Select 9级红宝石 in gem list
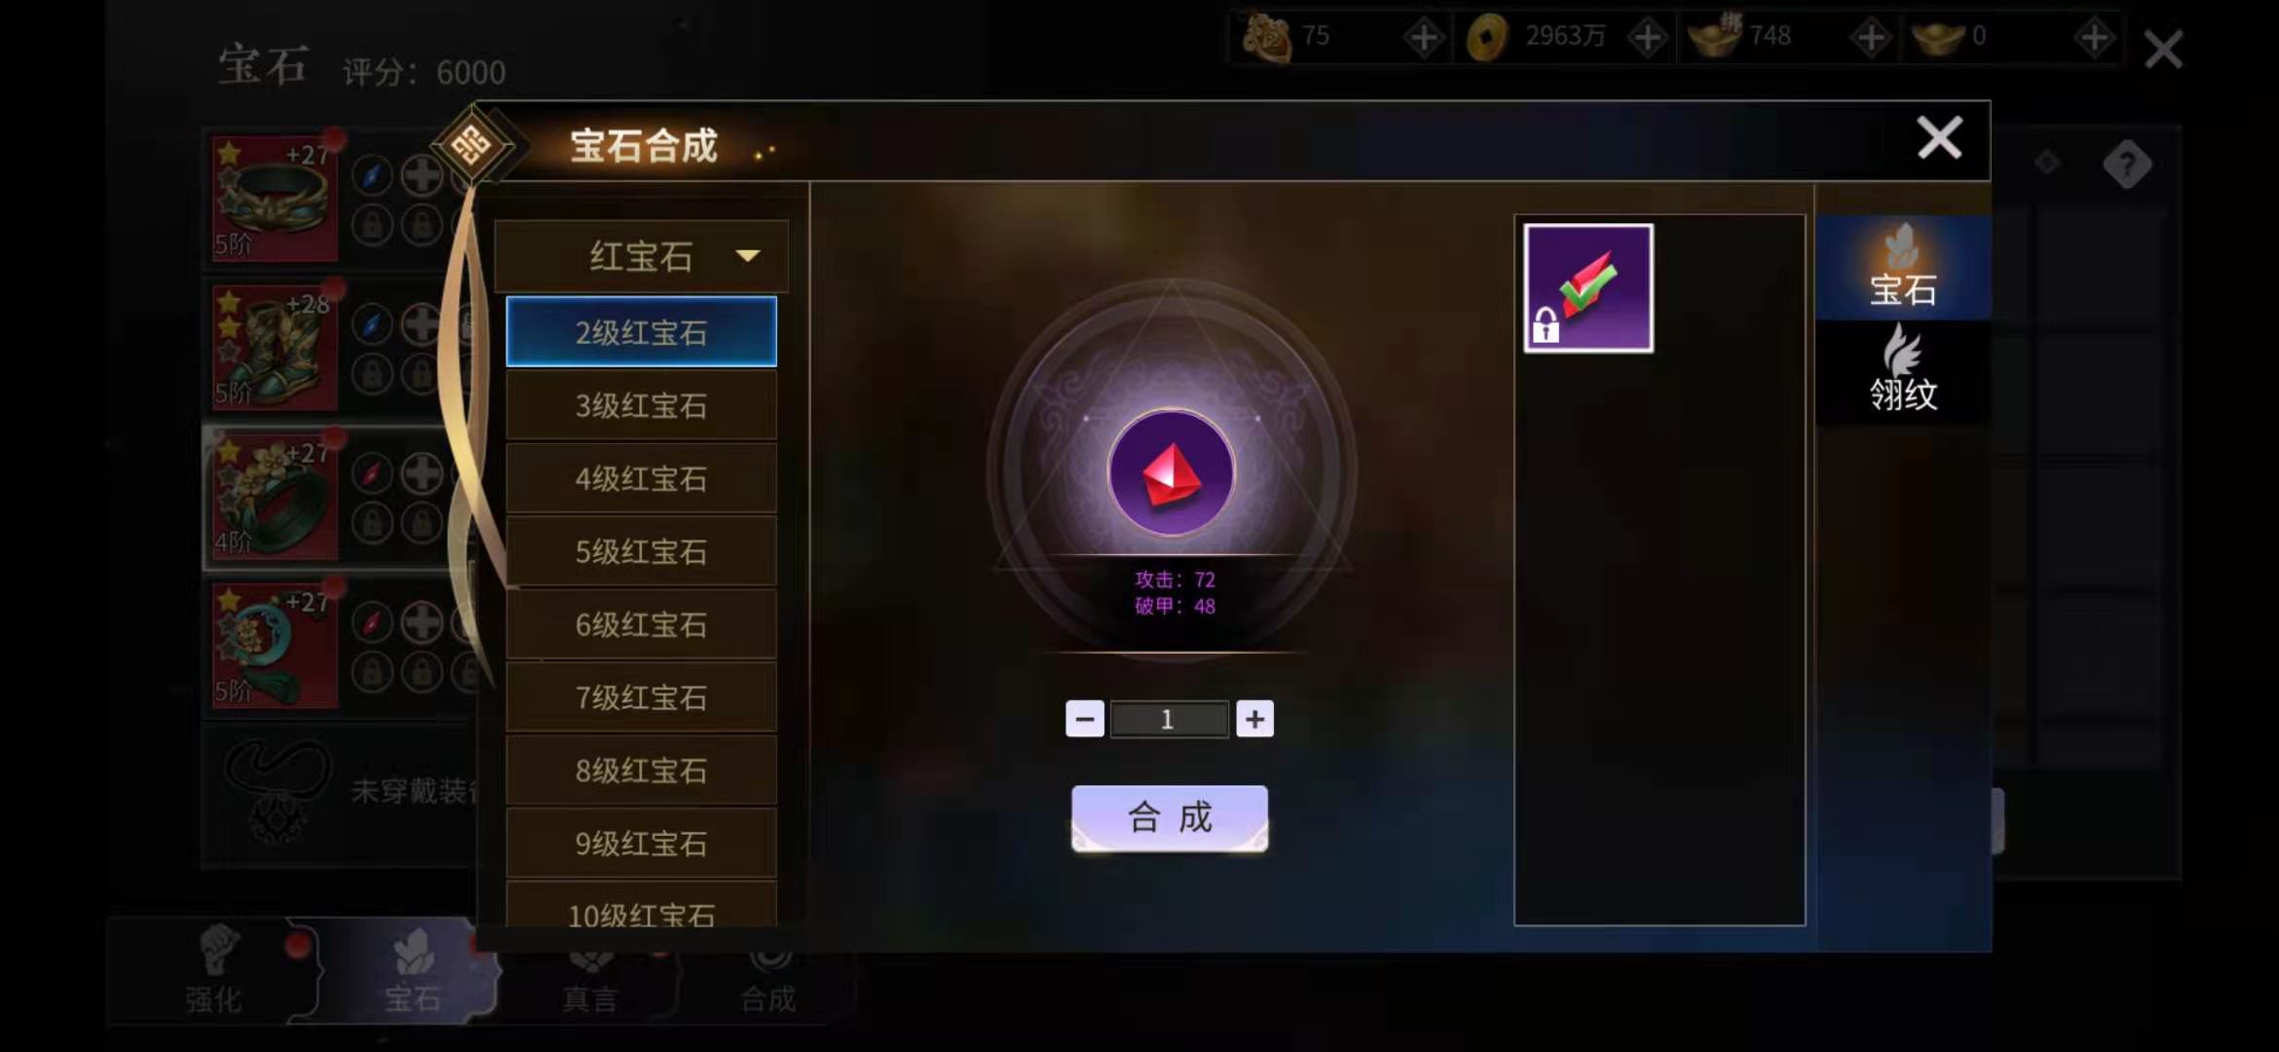The width and height of the screenshot is (2279, 1052). [641, 844]
